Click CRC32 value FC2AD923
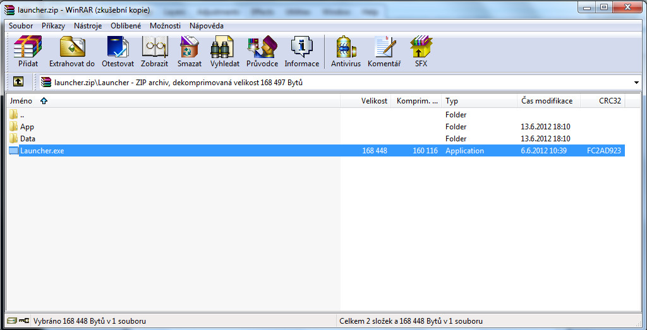 click(603, 151)
